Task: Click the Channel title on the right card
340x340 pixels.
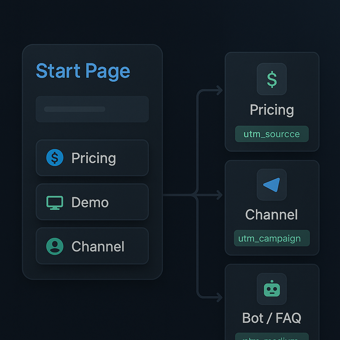Action: tap(272, 214)
